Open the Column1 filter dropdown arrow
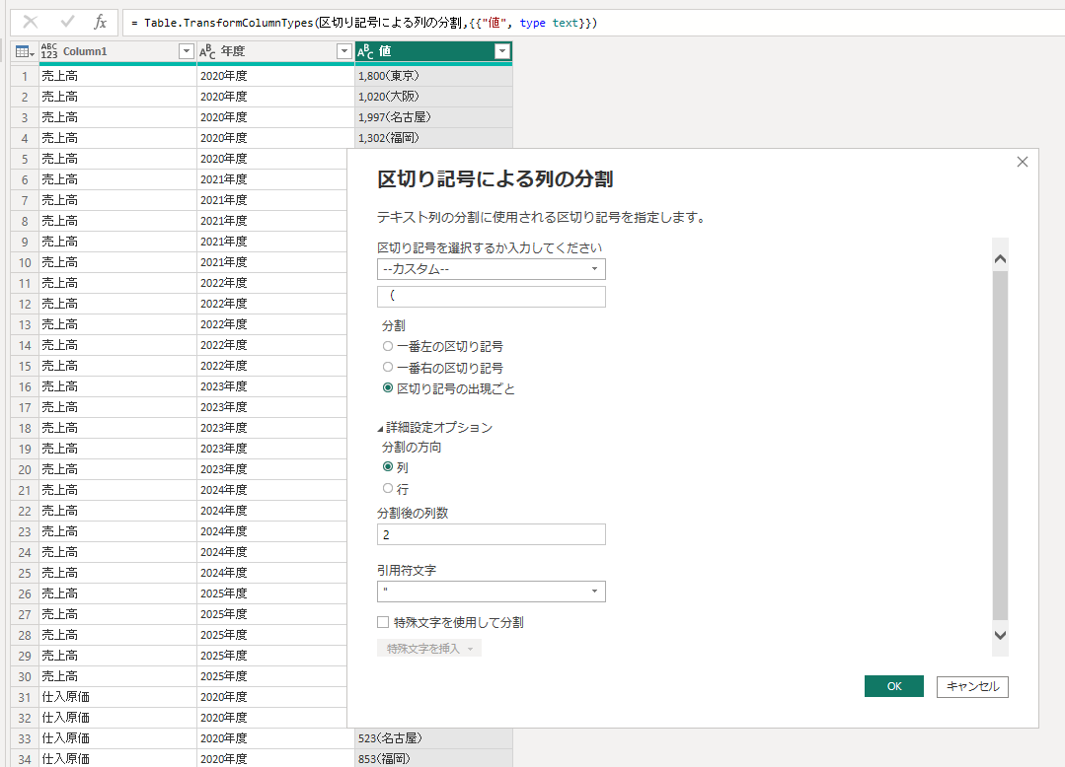The image size is (1065, 767). (186, 51)
